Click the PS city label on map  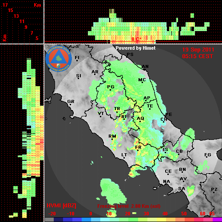[x=130, y=55]
